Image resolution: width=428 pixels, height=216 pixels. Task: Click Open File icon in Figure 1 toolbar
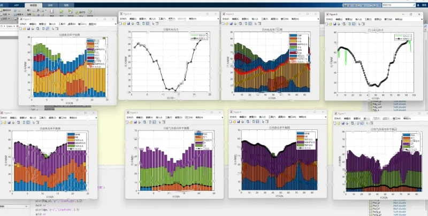(24, 29)
